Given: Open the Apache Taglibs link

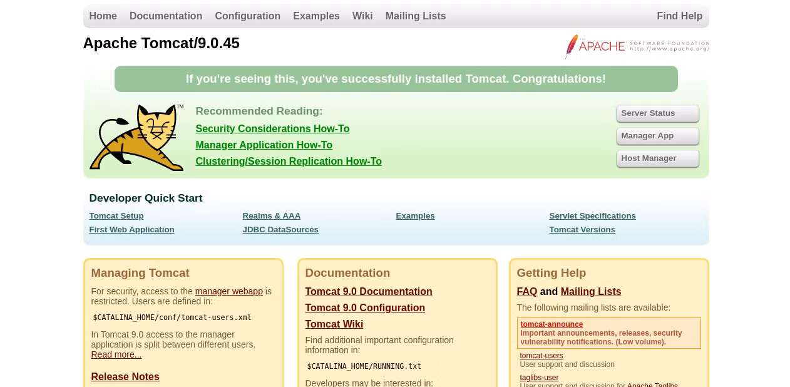Looking at the screenshot, I should pyautogui.click(x=652, y=384).
